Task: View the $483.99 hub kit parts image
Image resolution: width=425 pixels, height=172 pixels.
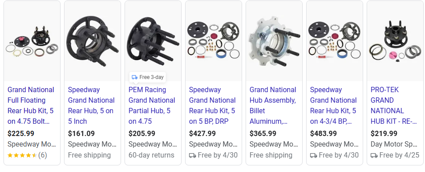Action: coord(335,41)
